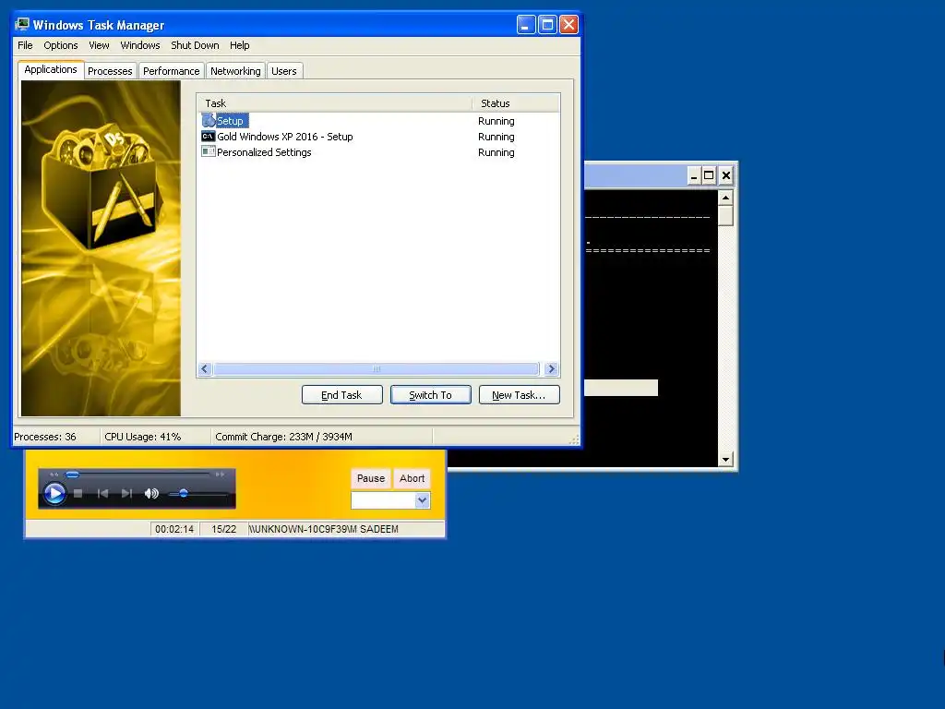Maximize the Windows Task Manager window
This screenshot has width=945, height=709.
[547, 25]
